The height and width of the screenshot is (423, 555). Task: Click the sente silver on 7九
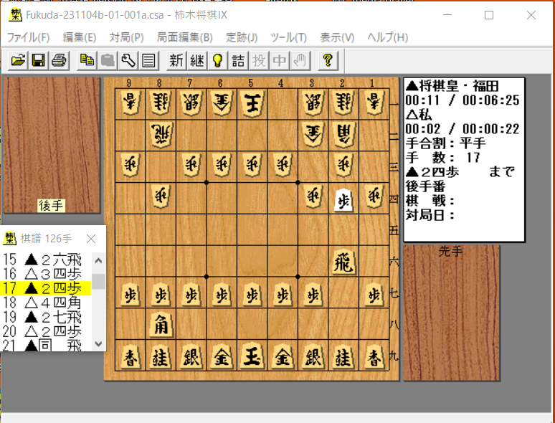click(x=191, y=356)
